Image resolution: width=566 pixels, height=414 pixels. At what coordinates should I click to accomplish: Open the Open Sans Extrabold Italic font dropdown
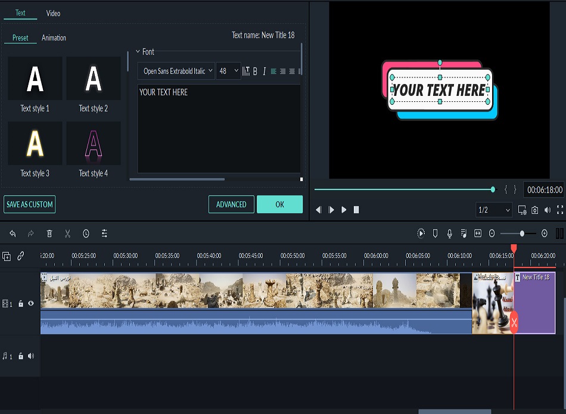(176, 71)
